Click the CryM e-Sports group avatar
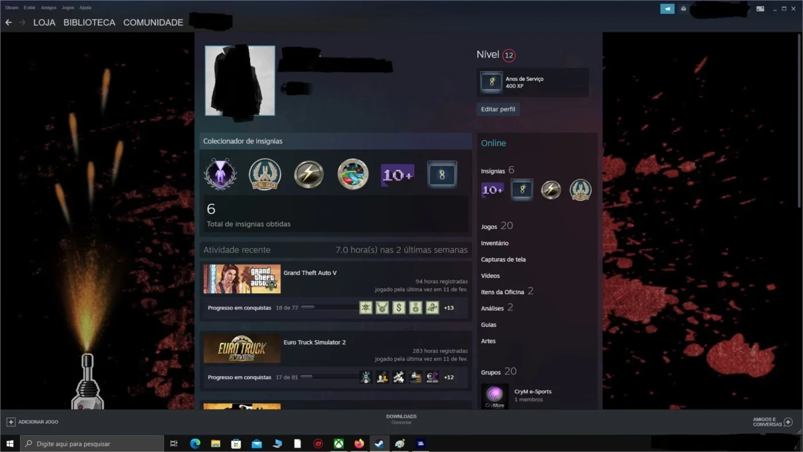 (494, 396)
